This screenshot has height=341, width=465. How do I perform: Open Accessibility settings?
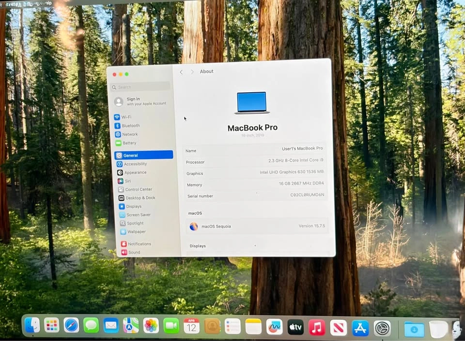132,164
